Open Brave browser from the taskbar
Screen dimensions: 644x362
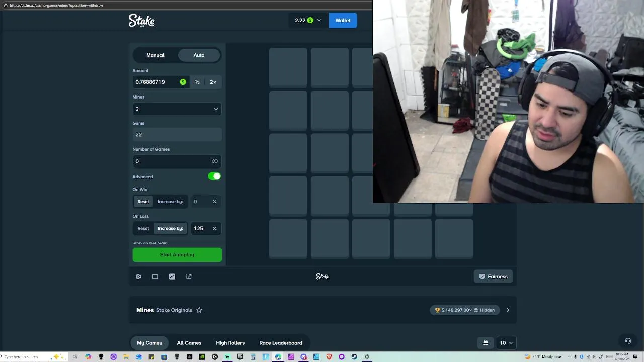[x=329, y=357]
